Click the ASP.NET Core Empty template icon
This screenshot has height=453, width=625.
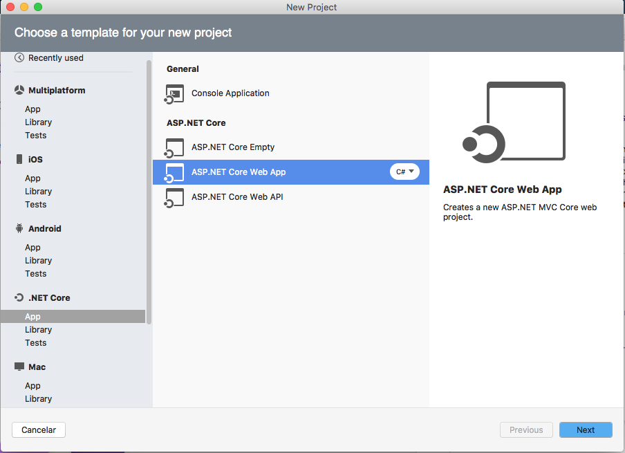[174, 148]
